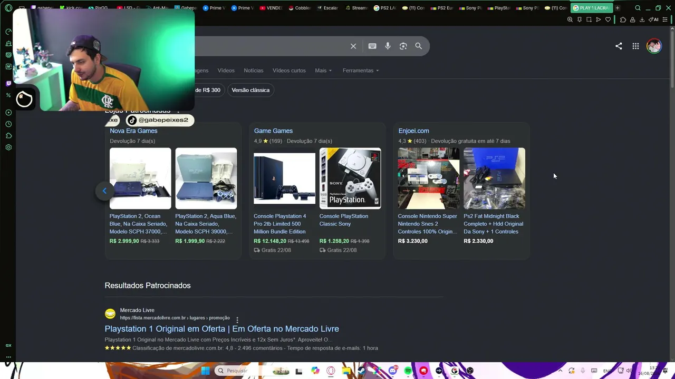This screenshot has height=379, width=675.
Task: Open the page zoom magnifier in address bar
Action: coord(570,19)
